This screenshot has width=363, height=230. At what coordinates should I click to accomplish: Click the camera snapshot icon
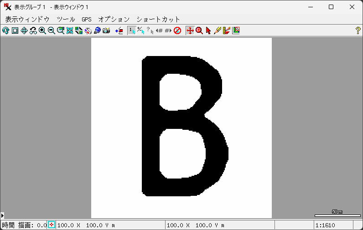coord(106,31)
